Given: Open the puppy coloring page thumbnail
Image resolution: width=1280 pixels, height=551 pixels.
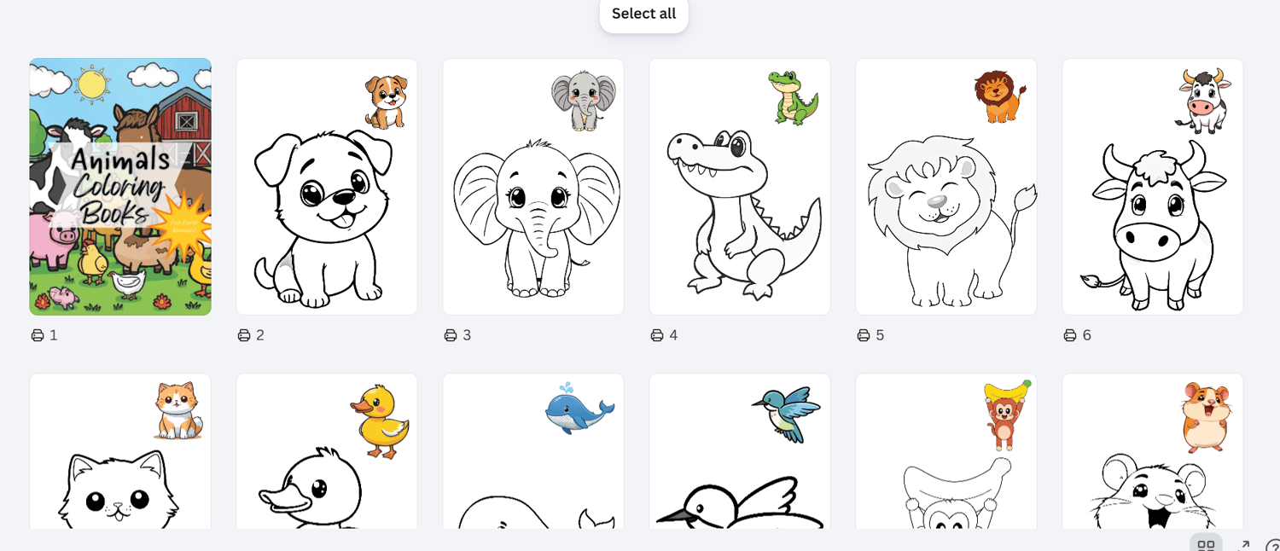Looking at the screenshot, I should [327, 187].
